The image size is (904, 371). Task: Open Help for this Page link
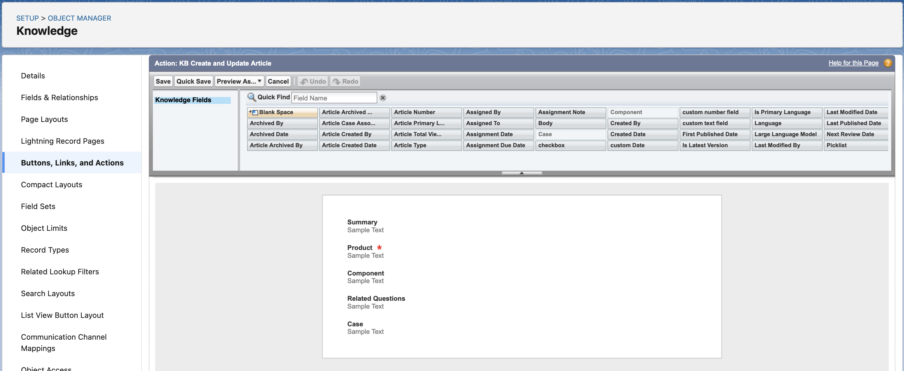point(853,63)
